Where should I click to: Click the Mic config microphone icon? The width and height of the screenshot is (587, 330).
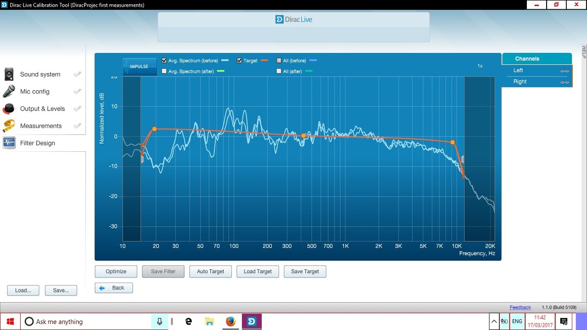coord(9,92)
